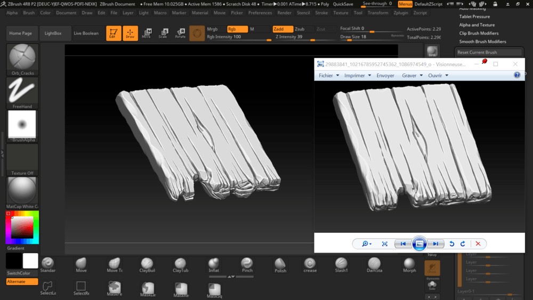
Task: Select the DamStandard brush
Action: [374, 265]
